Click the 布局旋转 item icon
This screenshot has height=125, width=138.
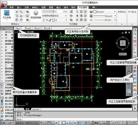coord(2,113)
